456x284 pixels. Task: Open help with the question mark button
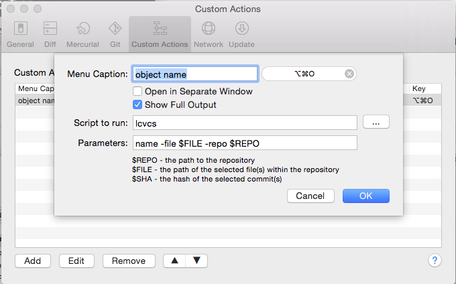[435, 261]
